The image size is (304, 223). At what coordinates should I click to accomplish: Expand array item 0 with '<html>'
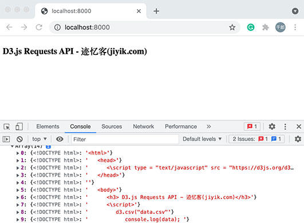[18, 153]
